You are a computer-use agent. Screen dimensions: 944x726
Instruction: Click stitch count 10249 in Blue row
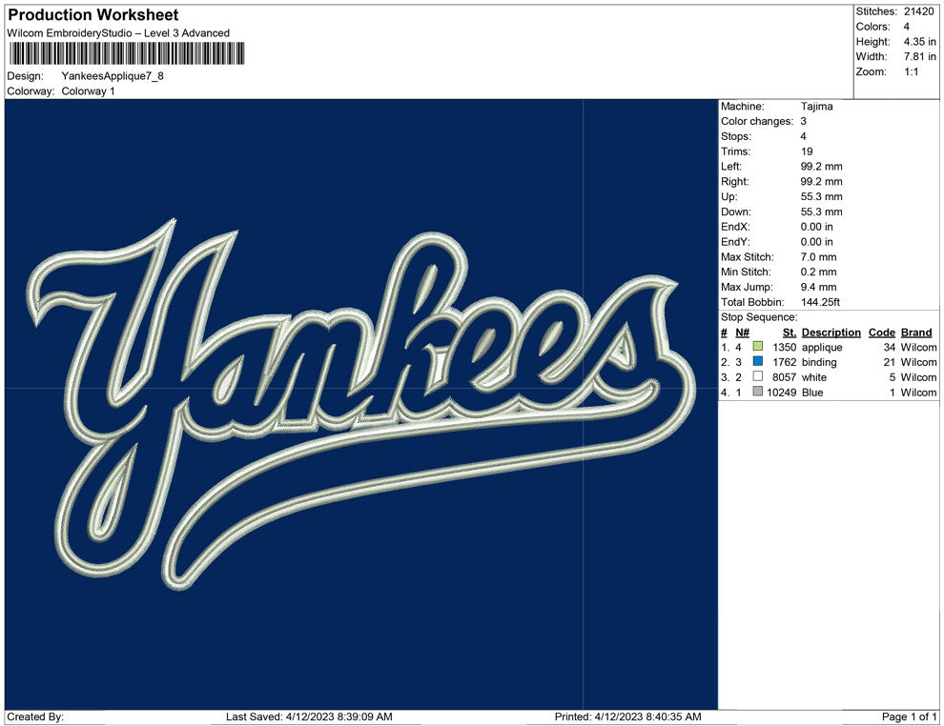coord(782,393)
